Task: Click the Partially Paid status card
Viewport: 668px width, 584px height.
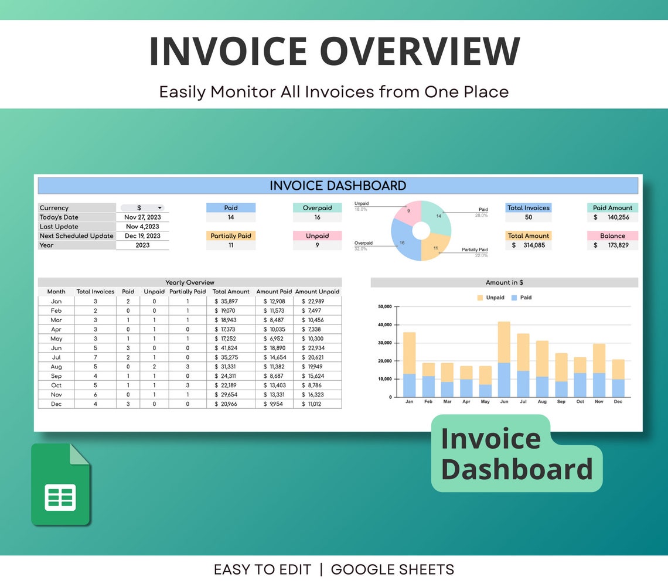Action: (x=230, y=240)
